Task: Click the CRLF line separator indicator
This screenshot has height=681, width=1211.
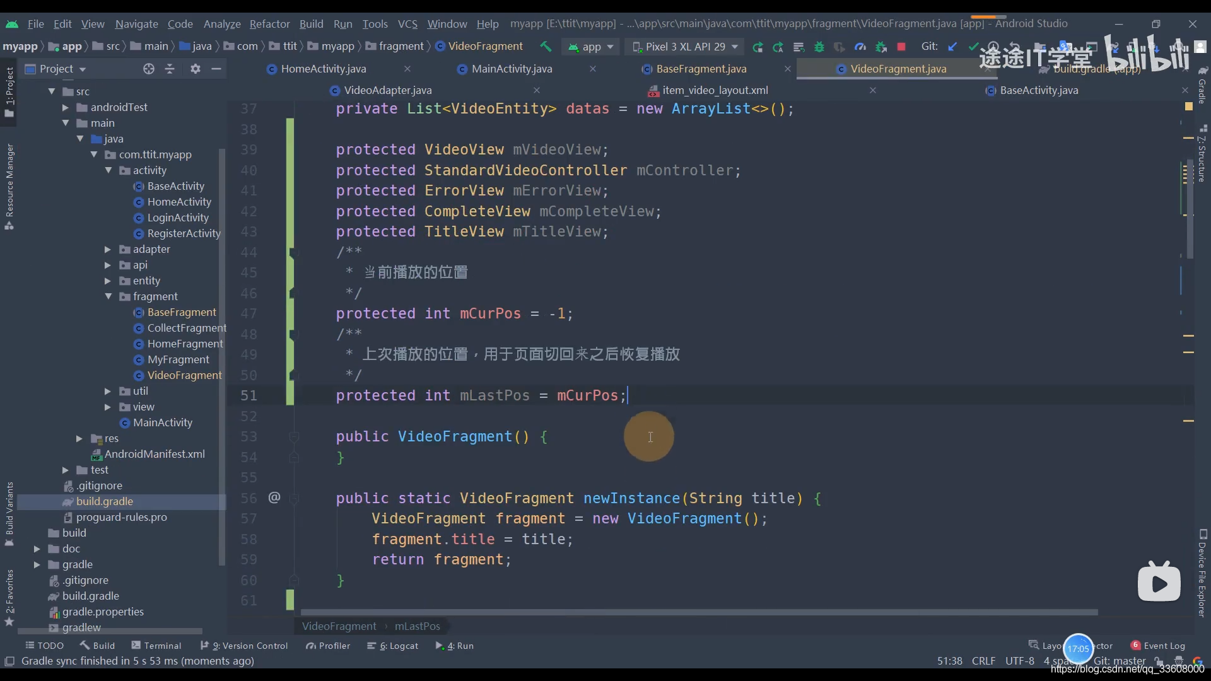Action: [x=983, y=661]
